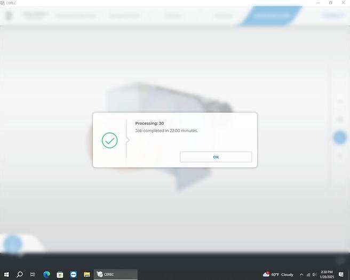Open TeamViewer from the taskbar

(73, 274)
